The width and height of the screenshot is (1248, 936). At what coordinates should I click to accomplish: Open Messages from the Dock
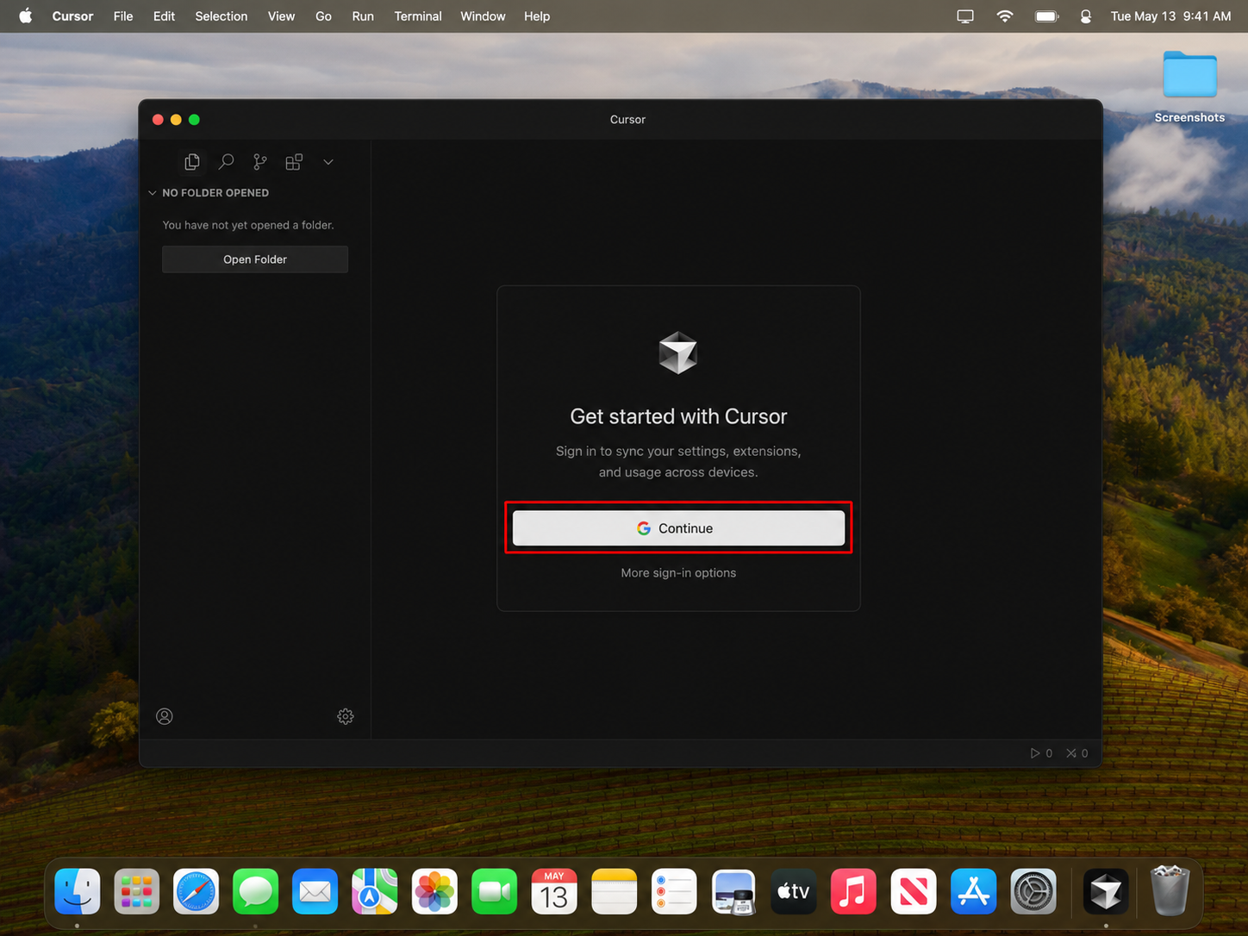(256, 891)
